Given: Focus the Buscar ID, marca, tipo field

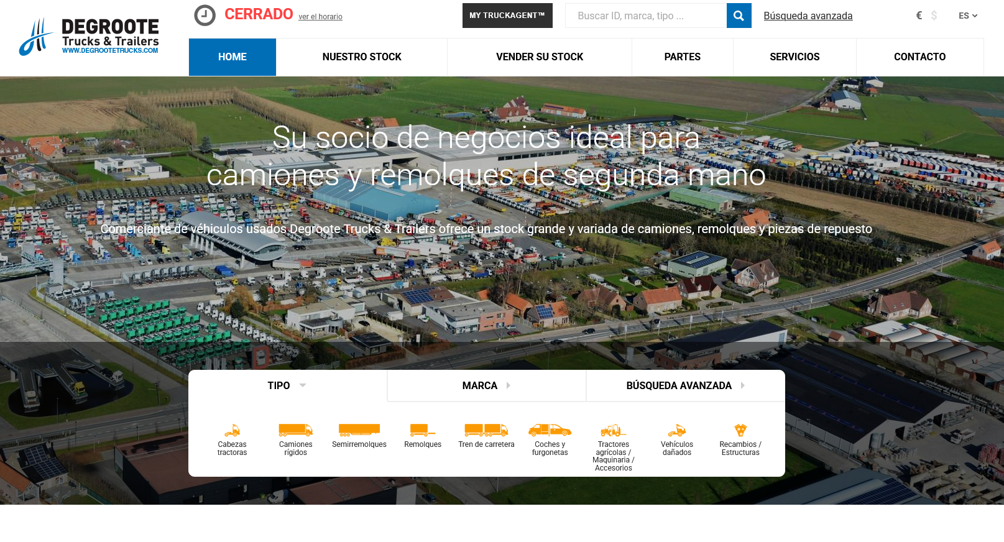Looking at the screenshot, I should pyautogui.click(x=645, y=16).
